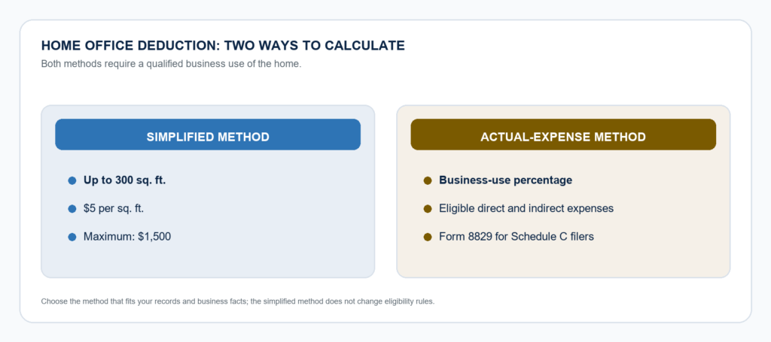Image resolution: width=771 pixels, height=342 pixels.
Task: Click the white space between the two method cards
Action: tap(385, 192)
